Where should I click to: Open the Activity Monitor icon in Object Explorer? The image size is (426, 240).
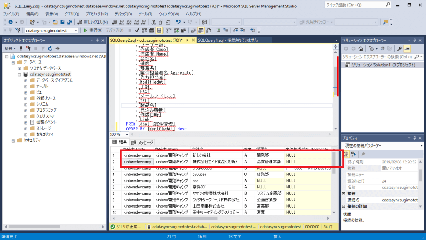tap(57, 48)
